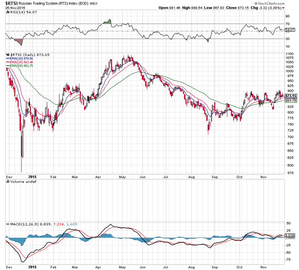Click the 873.15 current price tag
299x270 pixels.
pyautogui.click(x=290, y=96)
